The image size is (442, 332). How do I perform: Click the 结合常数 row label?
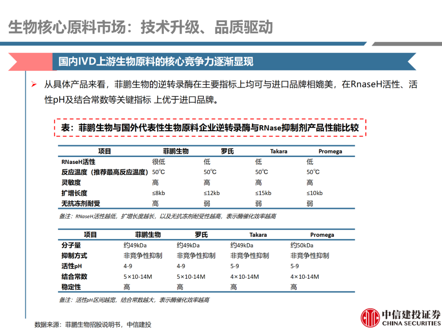tap(74, 277)
